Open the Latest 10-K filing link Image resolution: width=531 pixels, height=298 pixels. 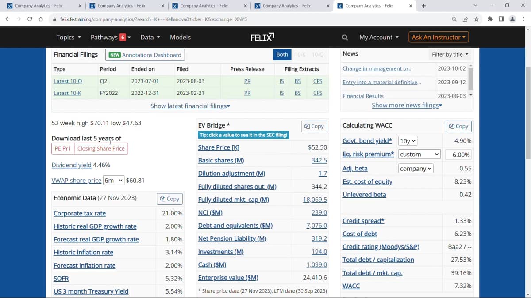(67, 93)
